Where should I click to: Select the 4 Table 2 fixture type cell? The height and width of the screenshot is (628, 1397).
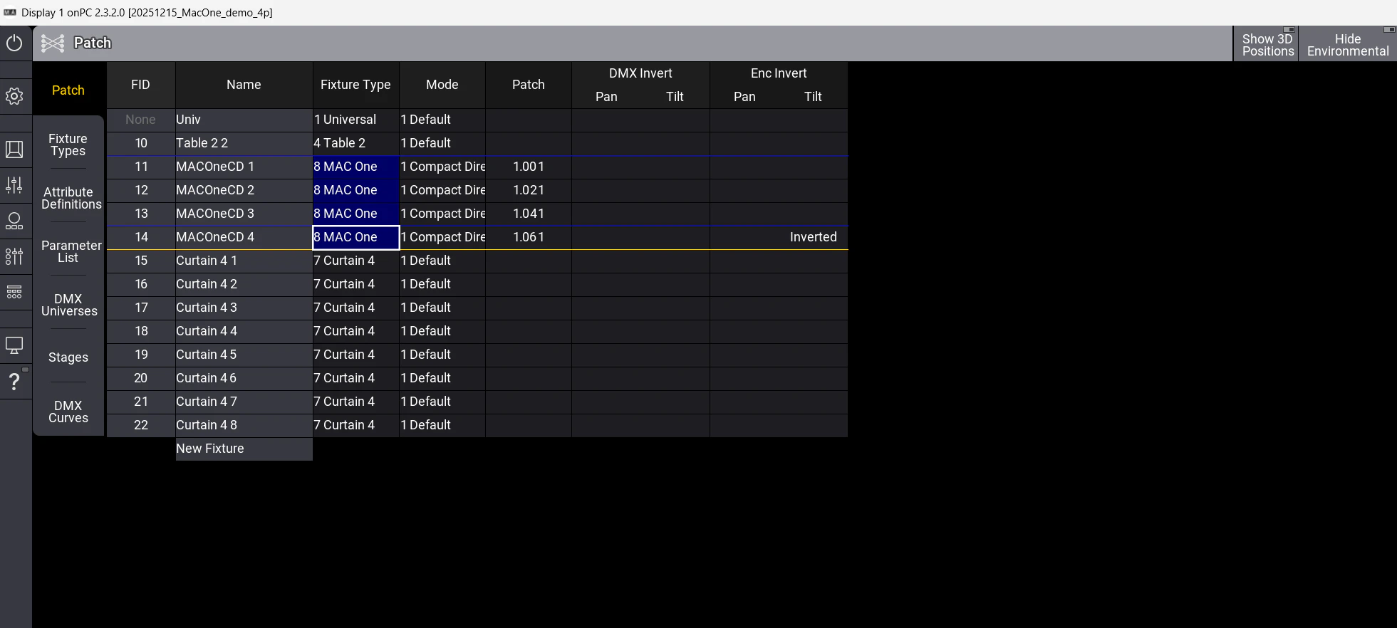pyautogui.click(x=356, y=143)
